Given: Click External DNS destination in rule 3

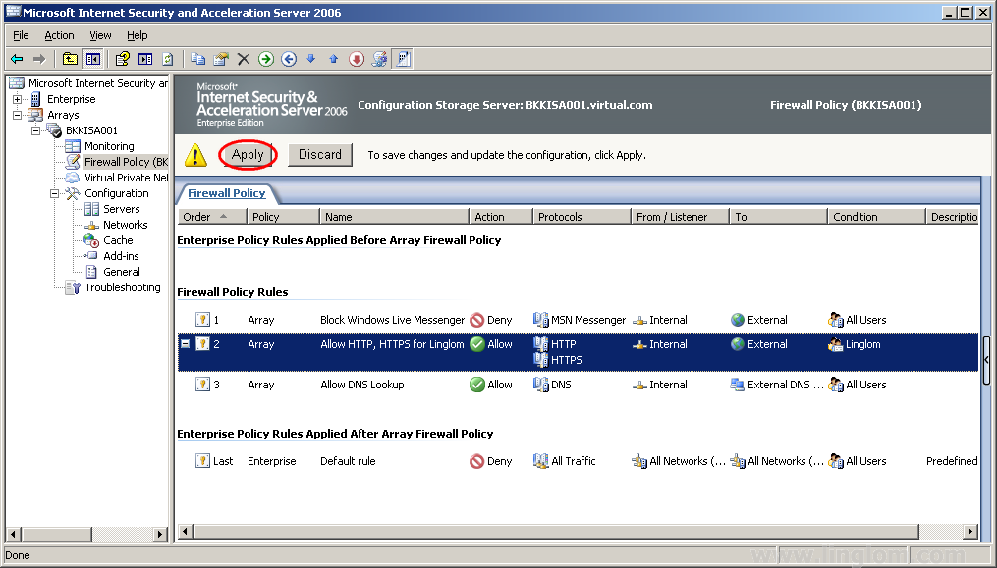Looking at the screenshot, I should click(x=785, y=385).
